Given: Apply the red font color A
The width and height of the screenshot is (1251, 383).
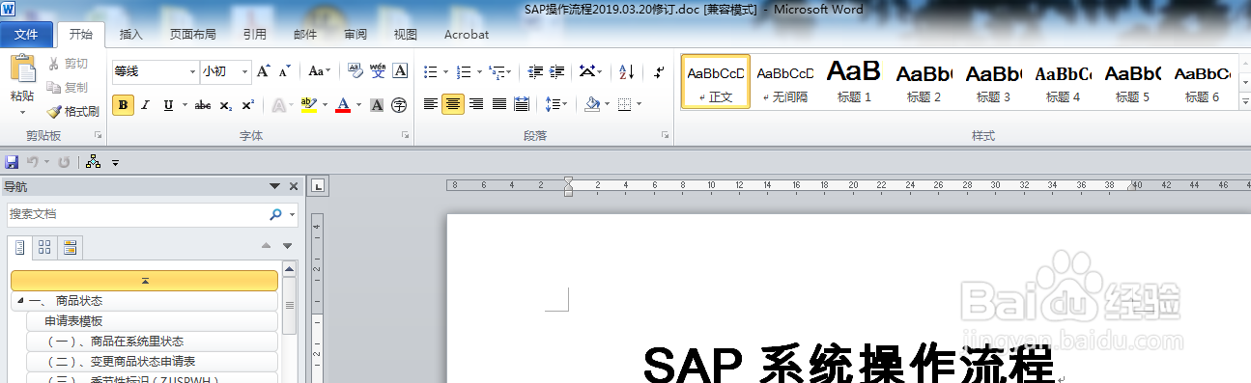Looking at the screenshot, I should click(x=342, y=105).
